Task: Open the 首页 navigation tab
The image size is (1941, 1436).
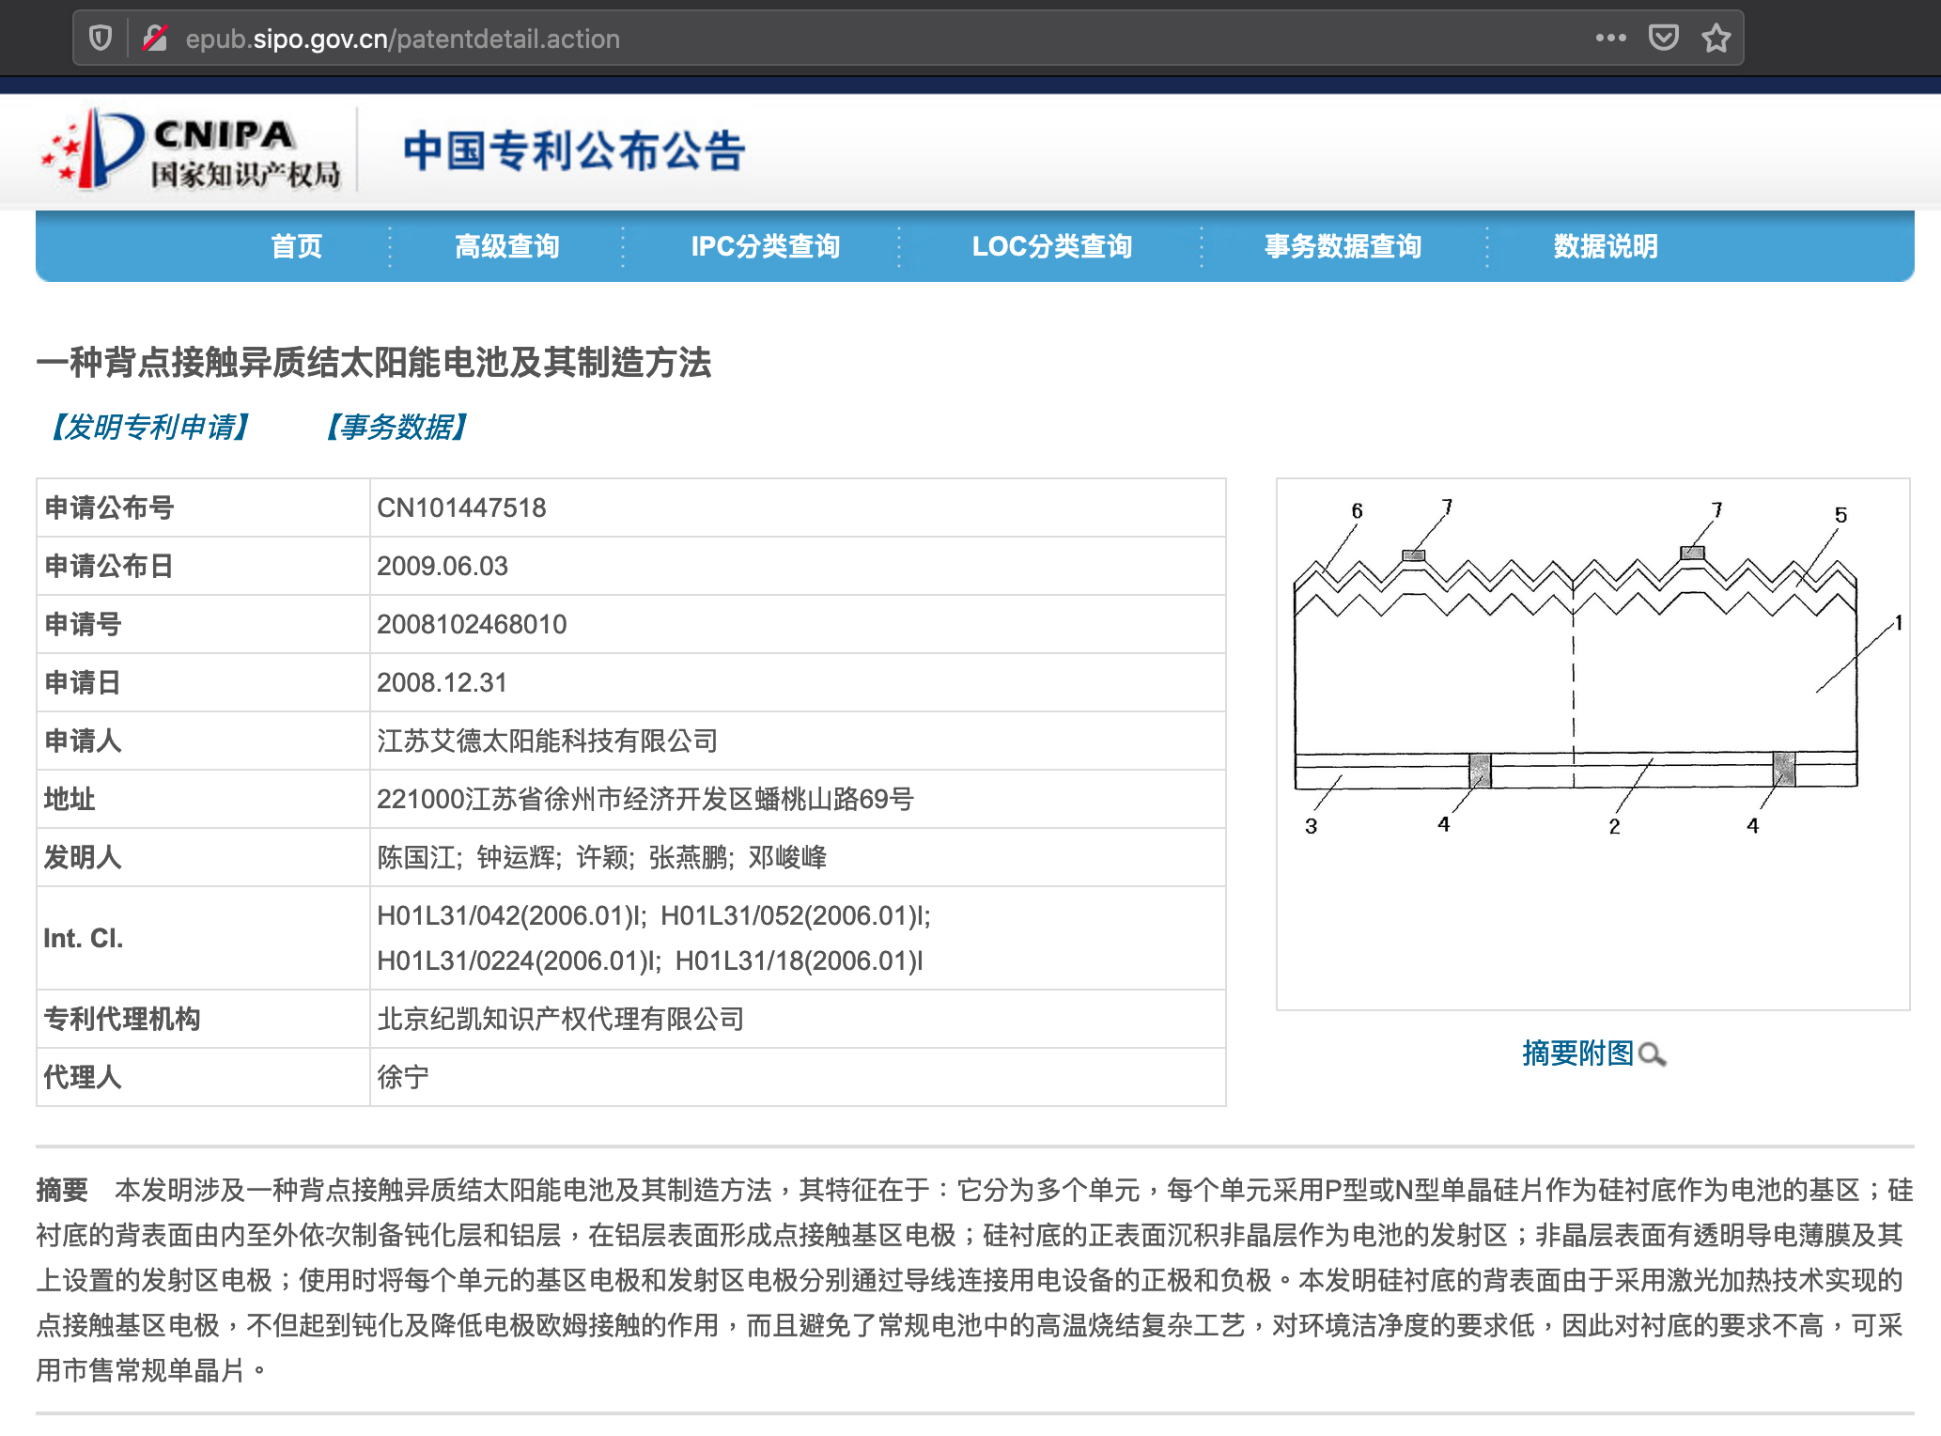Action: click(296, 246)
